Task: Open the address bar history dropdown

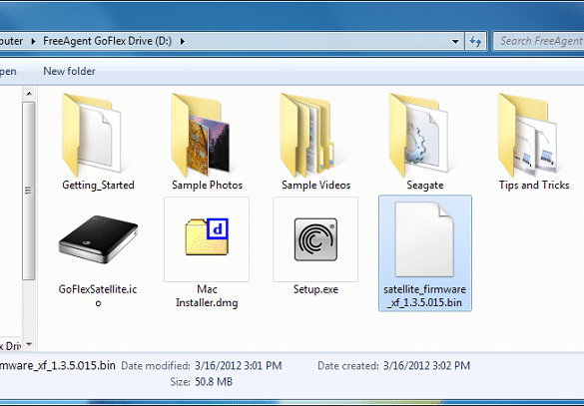Action: [455, 41]
